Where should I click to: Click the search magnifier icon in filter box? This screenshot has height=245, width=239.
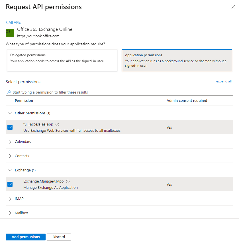tap(9, 92)
